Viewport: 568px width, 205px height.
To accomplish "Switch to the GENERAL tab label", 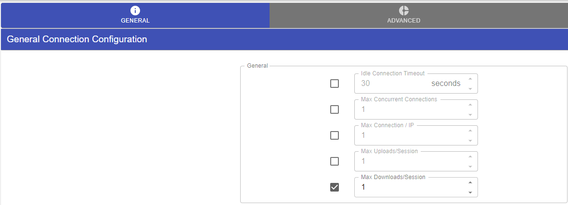I will click(x=135, y=21).
